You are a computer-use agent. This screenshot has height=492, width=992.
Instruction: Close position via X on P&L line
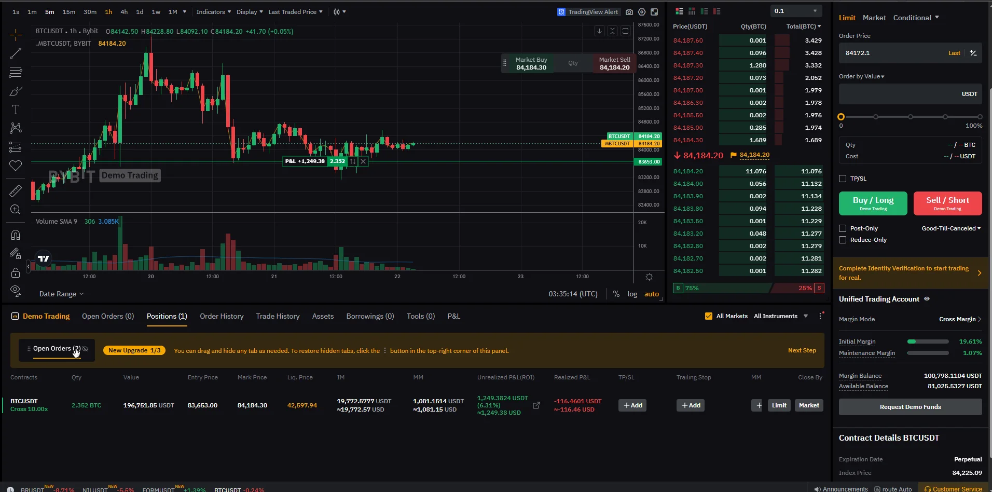363,161
